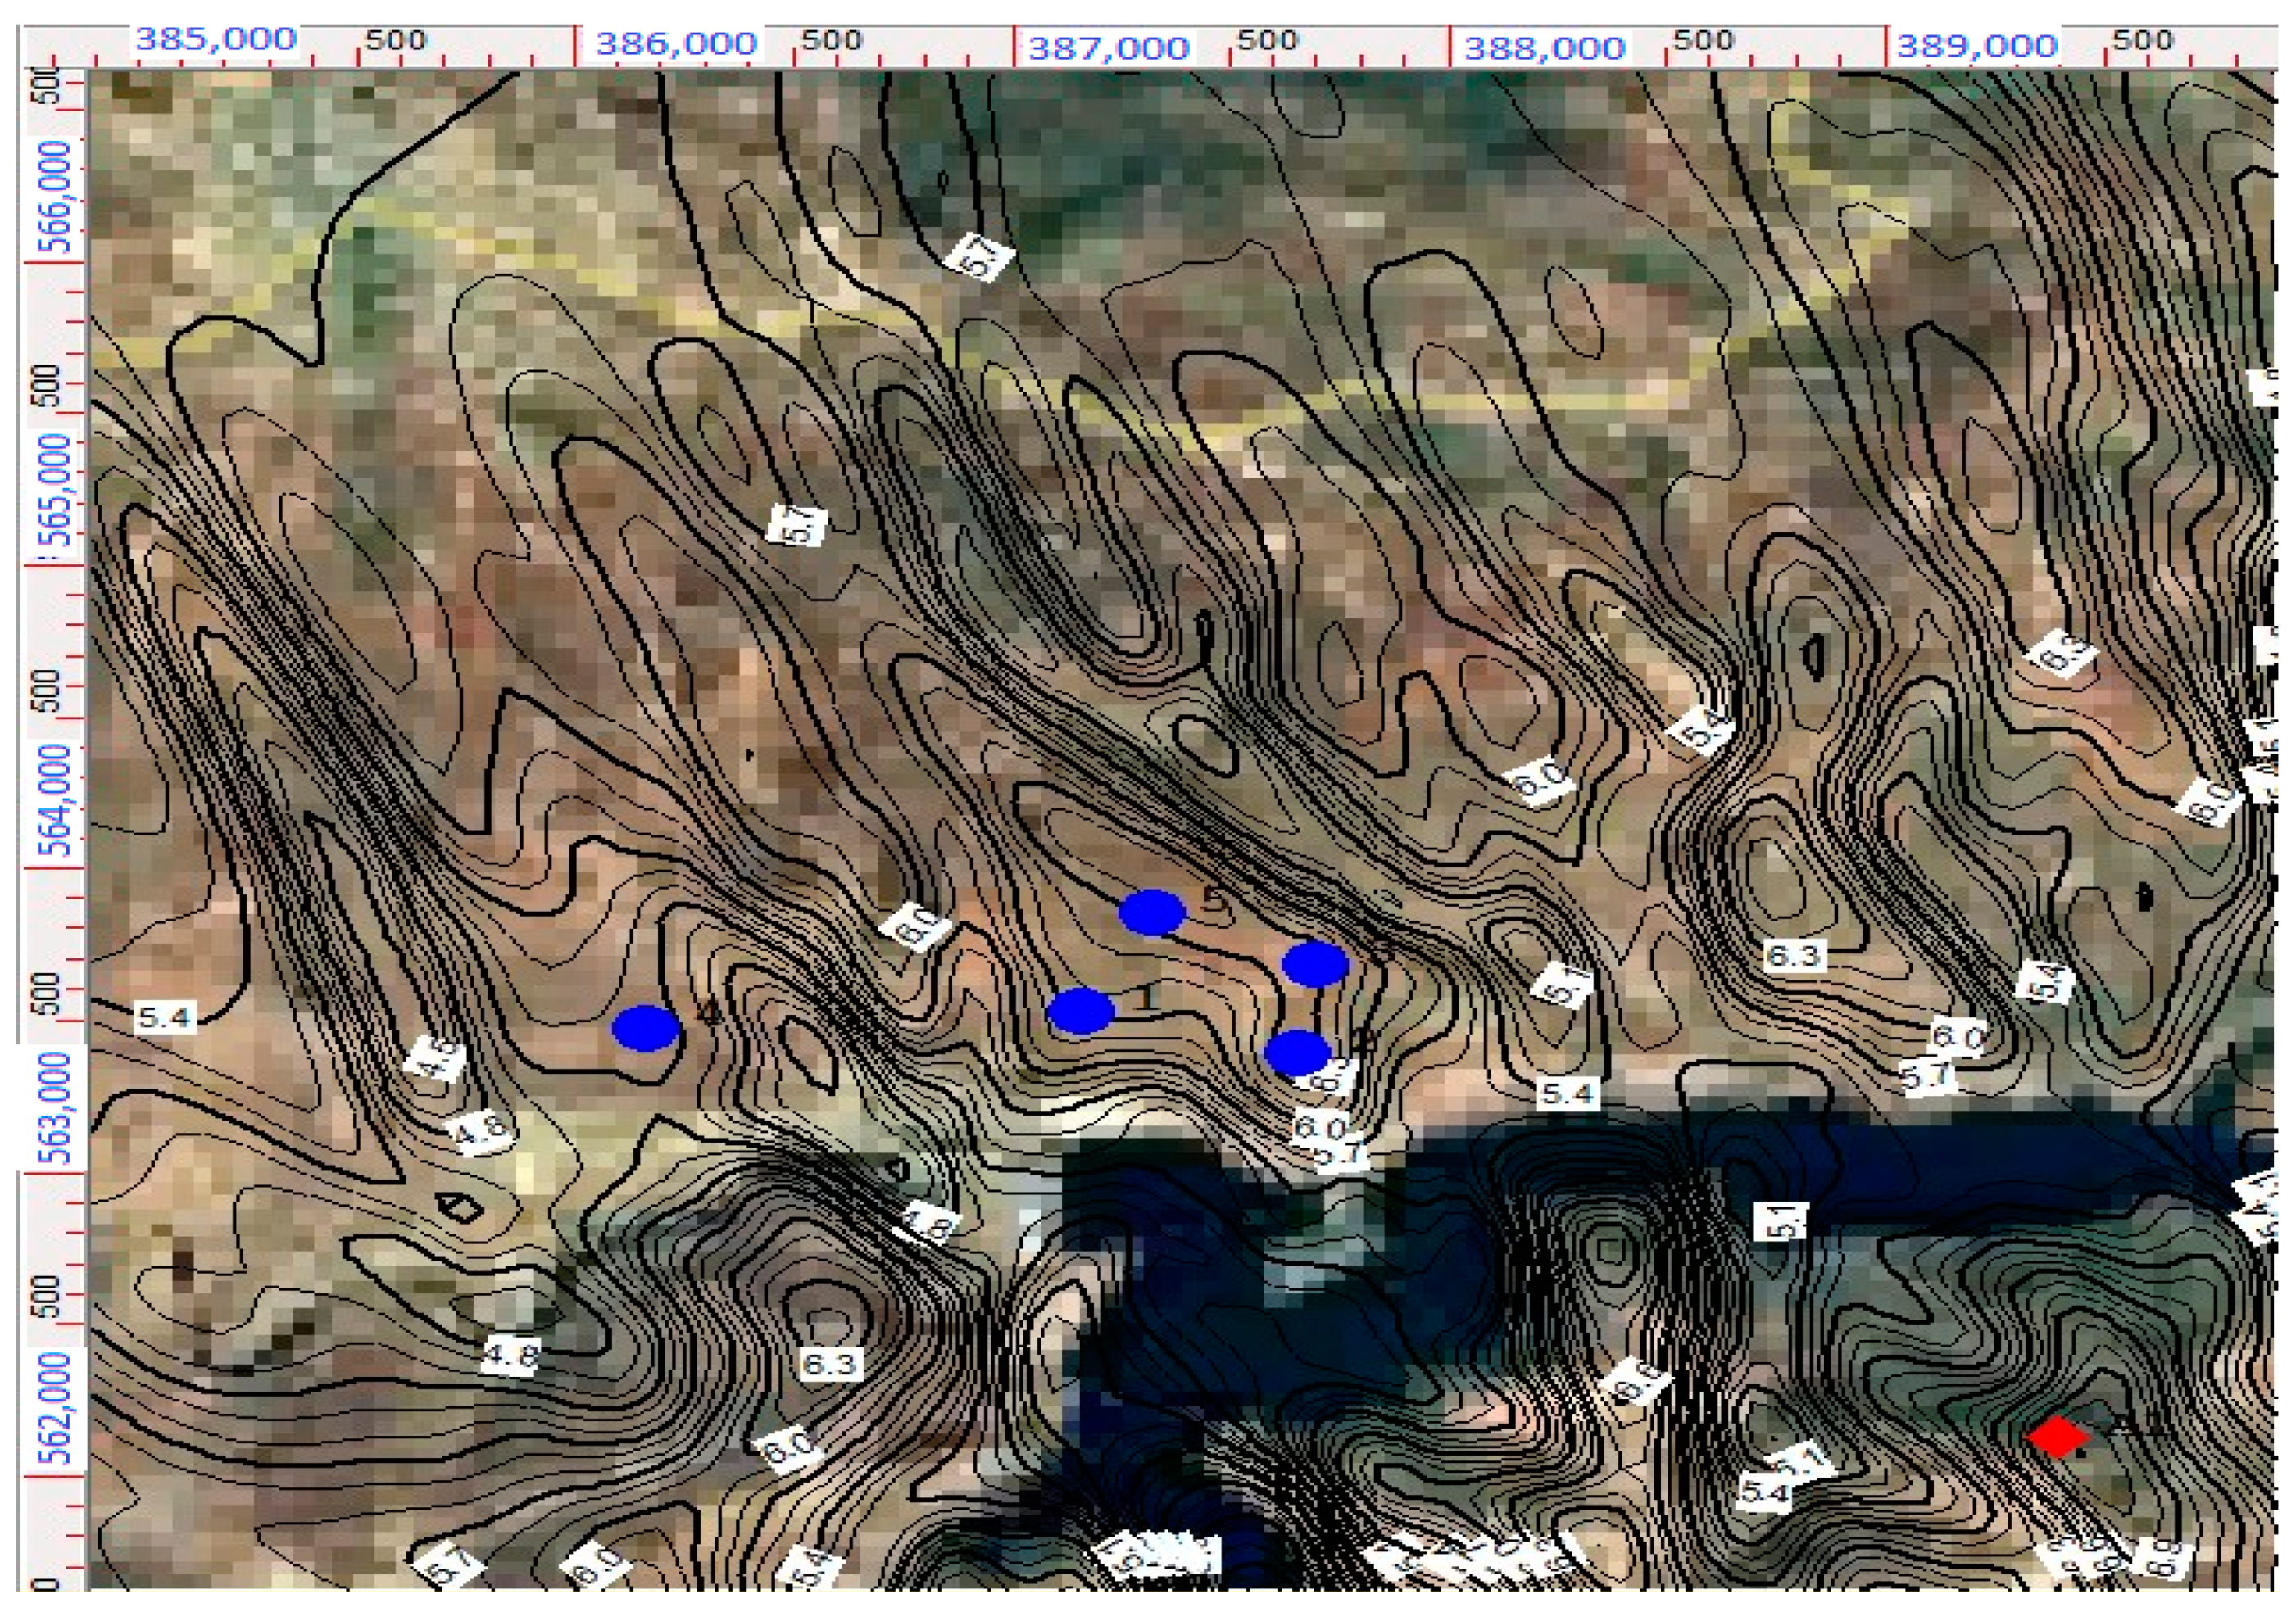Click the 6.3 contour label near bottom center-left
The image size is (2296, 1612).
[x=830, y=1364]
